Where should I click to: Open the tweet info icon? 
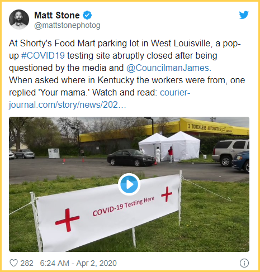(x=244, y=263)
